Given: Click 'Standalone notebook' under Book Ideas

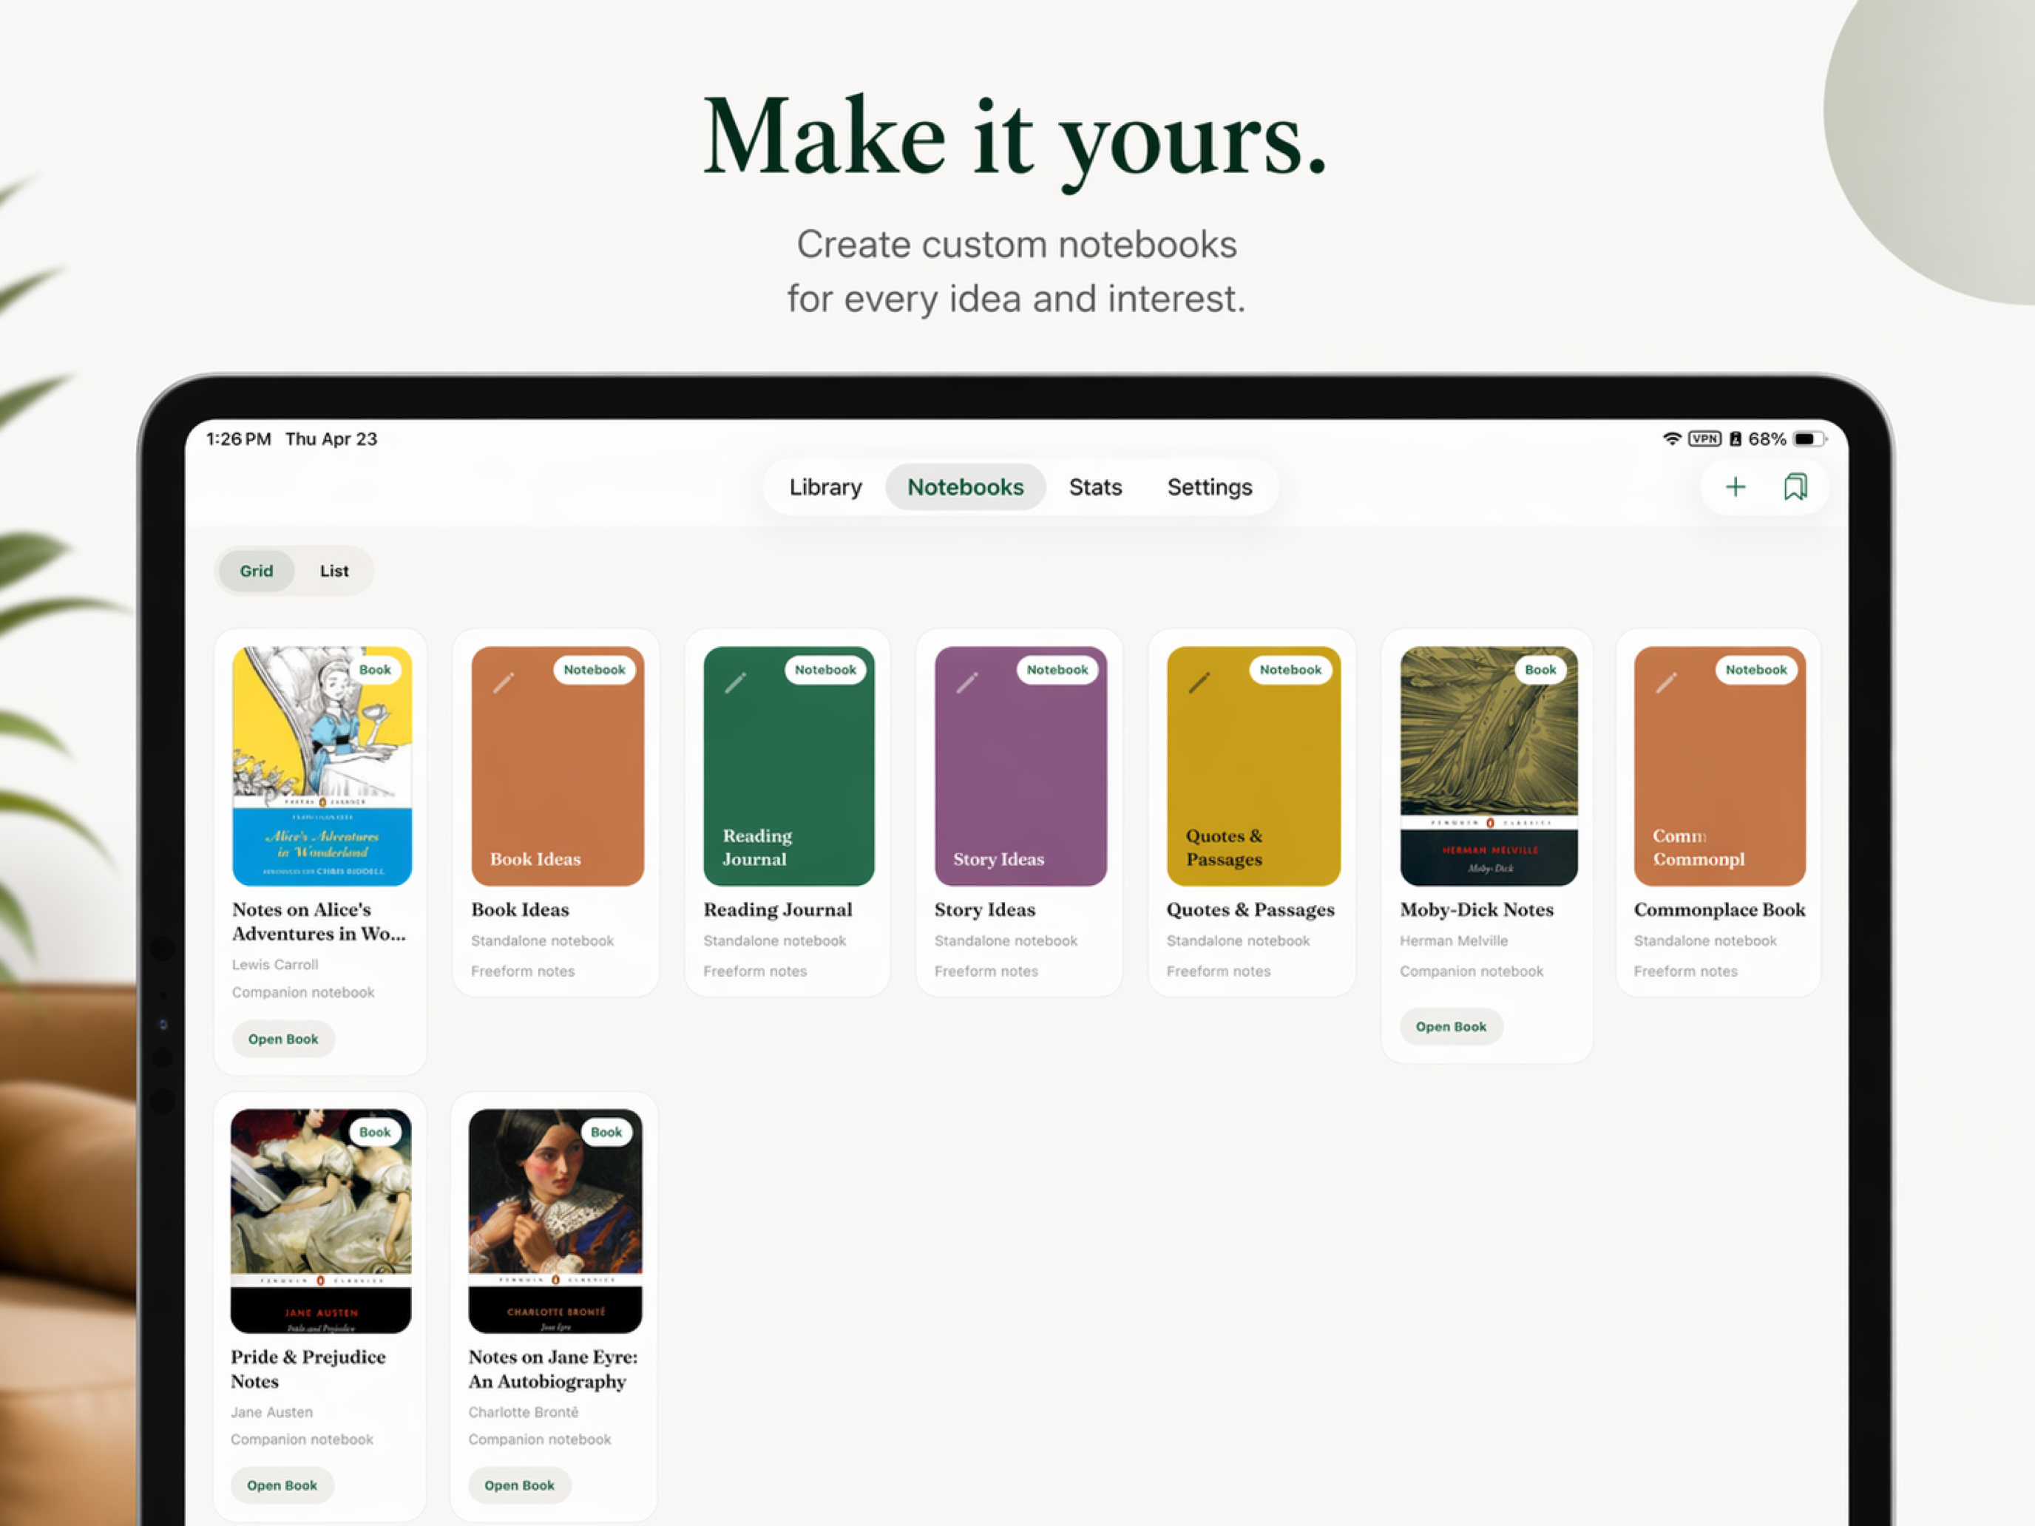Looking at the screenshot, I should [x=543, y=941].
